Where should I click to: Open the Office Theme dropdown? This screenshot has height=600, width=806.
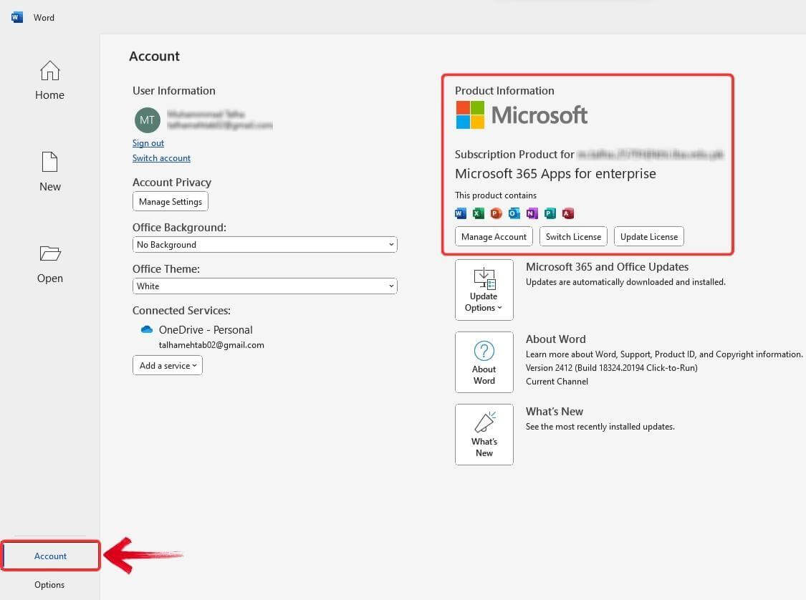coord(264,286)
